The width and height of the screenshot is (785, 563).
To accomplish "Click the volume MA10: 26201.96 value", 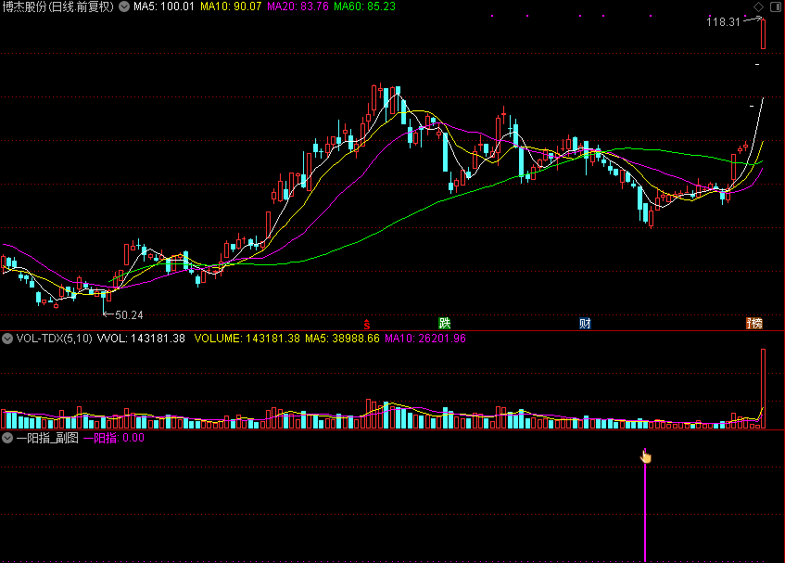I will click(x=425, y=339).
